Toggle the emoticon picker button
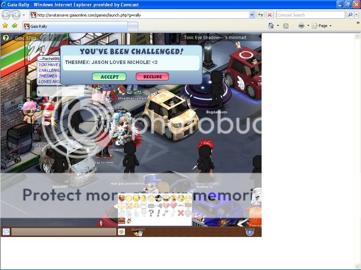The image size is (361, 270). (x=121, y=232)
